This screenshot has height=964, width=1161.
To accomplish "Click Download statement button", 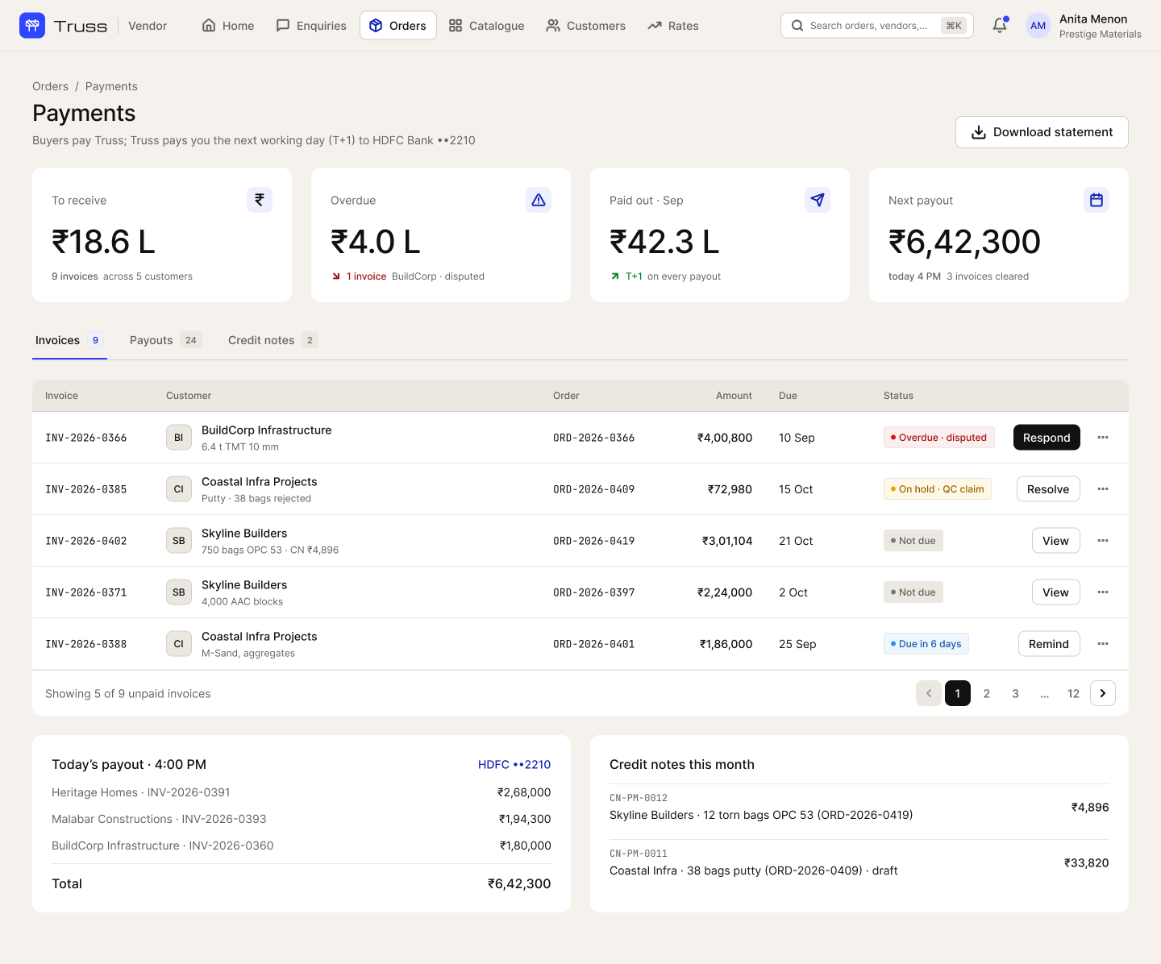I will [x=1042, y=132].
